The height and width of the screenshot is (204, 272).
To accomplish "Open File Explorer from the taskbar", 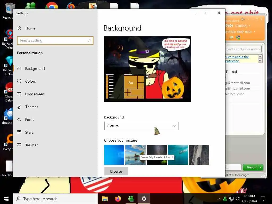I will pos(105,199).
